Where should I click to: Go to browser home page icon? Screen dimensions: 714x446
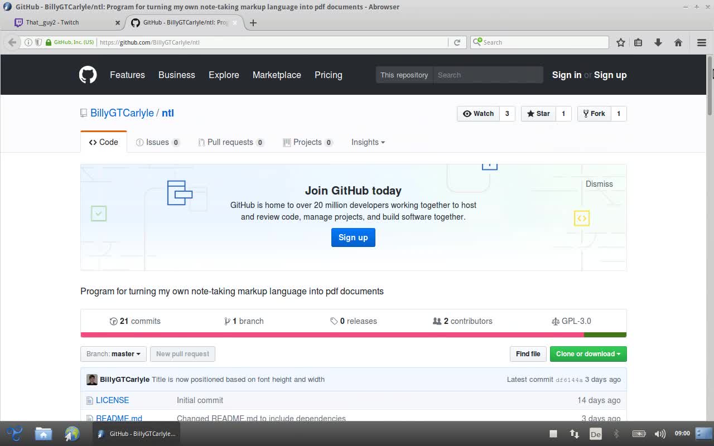coord(678,42)
